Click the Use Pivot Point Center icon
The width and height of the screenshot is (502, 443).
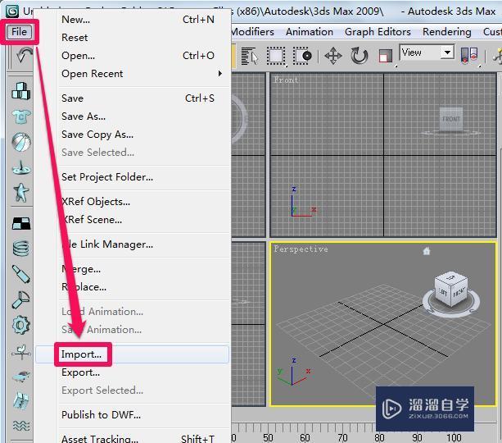click(x=469, y=55)
